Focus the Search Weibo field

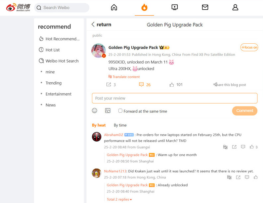[62, 8]
